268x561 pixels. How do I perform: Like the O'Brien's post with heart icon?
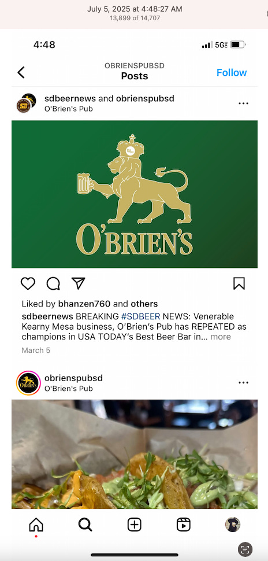coord(28,284)
